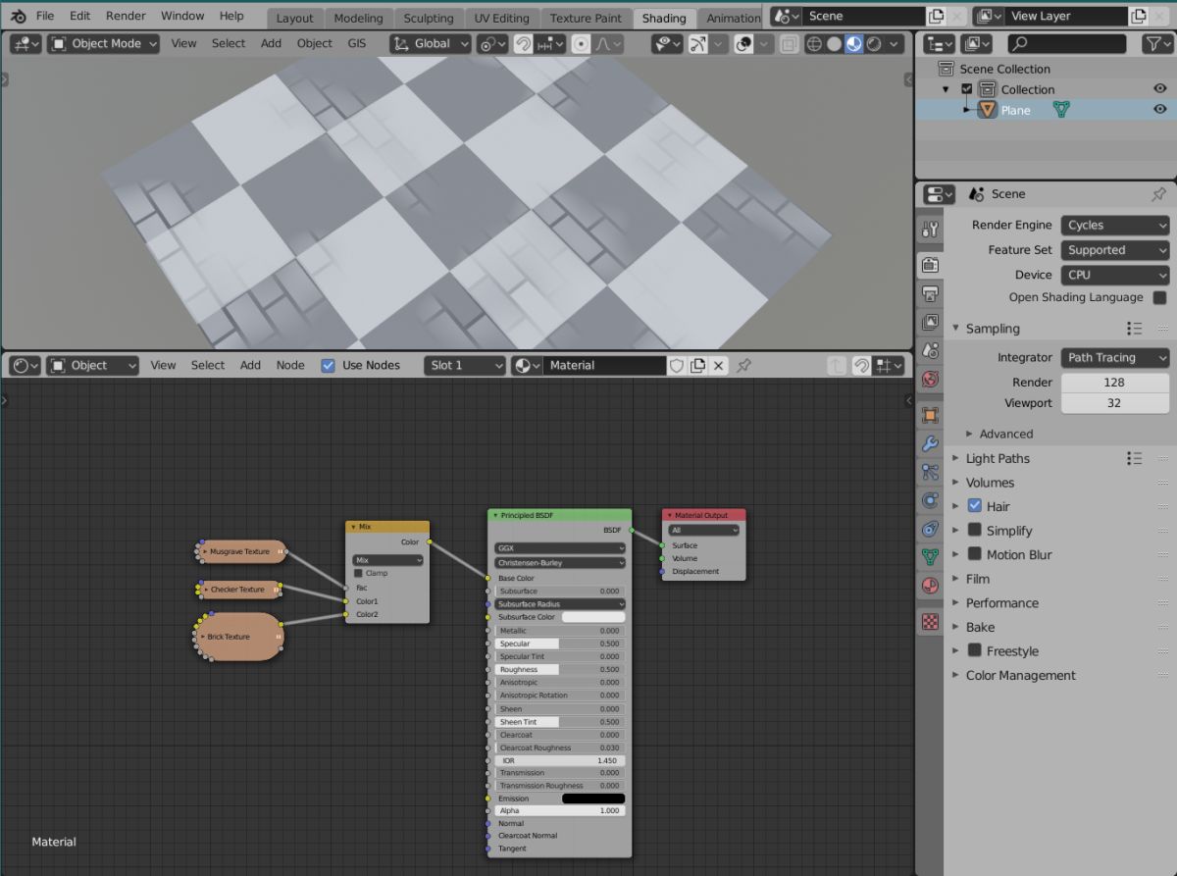Viewport: 1177px width, 876px height.
Task: Enable the Freestyle checkbox
Action: 974,650
